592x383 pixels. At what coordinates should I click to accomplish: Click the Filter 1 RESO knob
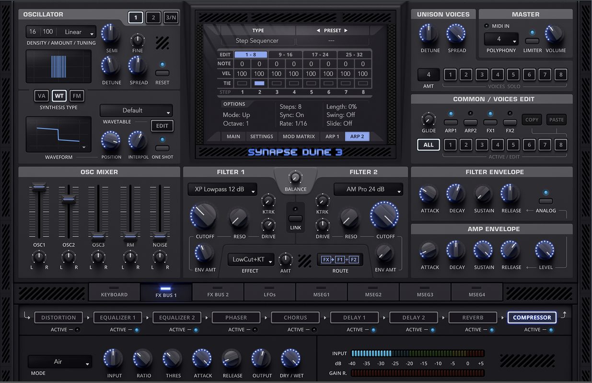pyautogui.click(x=239, y=218)
